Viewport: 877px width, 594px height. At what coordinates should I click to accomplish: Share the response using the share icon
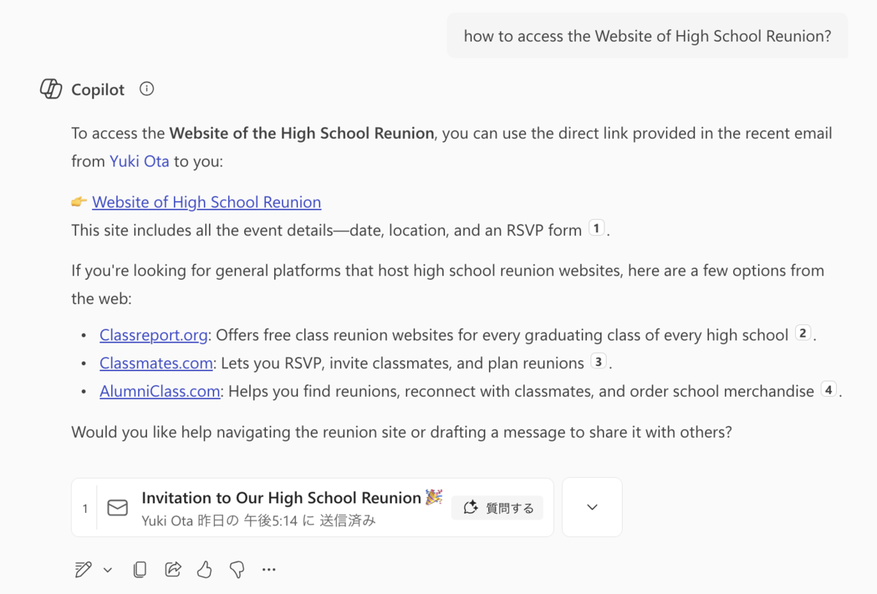tap(173, 570)
